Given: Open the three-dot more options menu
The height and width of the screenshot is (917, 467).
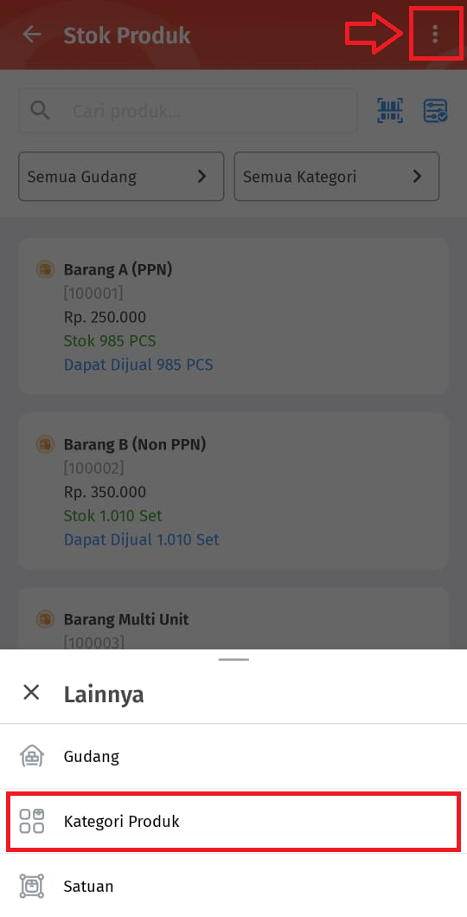Looking at the screenshot, I should [434, 35].
